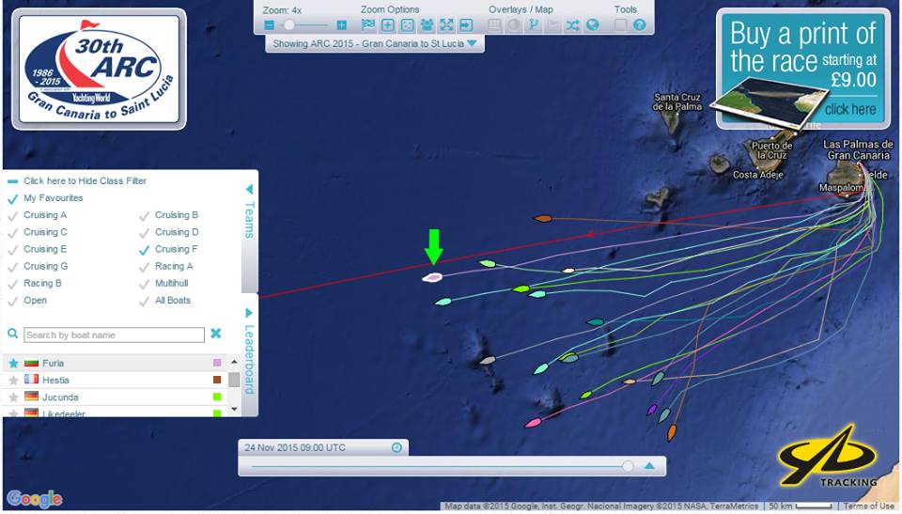
Task: Click the group of people zoom icon
Action: [x=427, y=24]
